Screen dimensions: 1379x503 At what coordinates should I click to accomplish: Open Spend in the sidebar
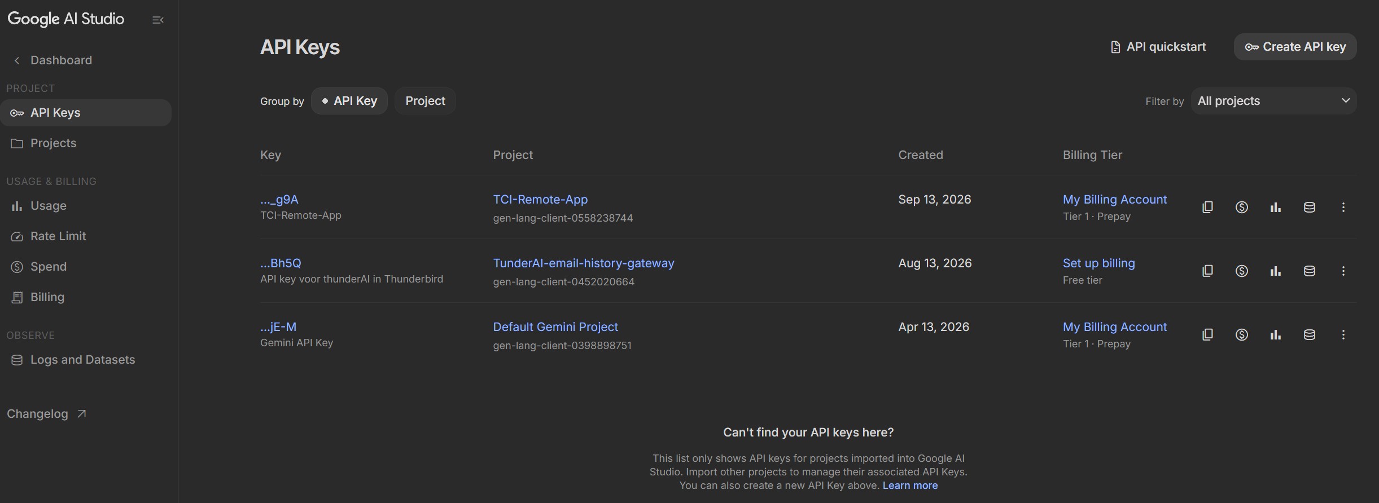tap(86, 267)
